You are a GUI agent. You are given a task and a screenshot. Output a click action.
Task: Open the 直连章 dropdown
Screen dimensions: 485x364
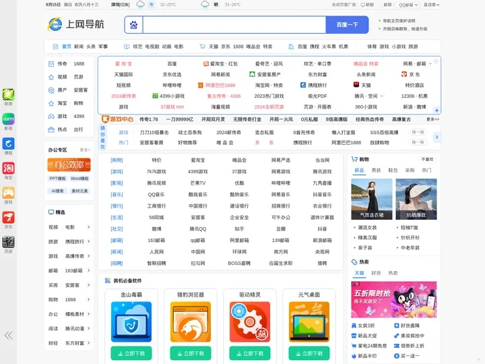pyautogui.click(x=431, y=5)
